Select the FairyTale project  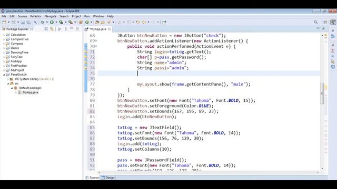pyautogui.click(x=16, y=57)
